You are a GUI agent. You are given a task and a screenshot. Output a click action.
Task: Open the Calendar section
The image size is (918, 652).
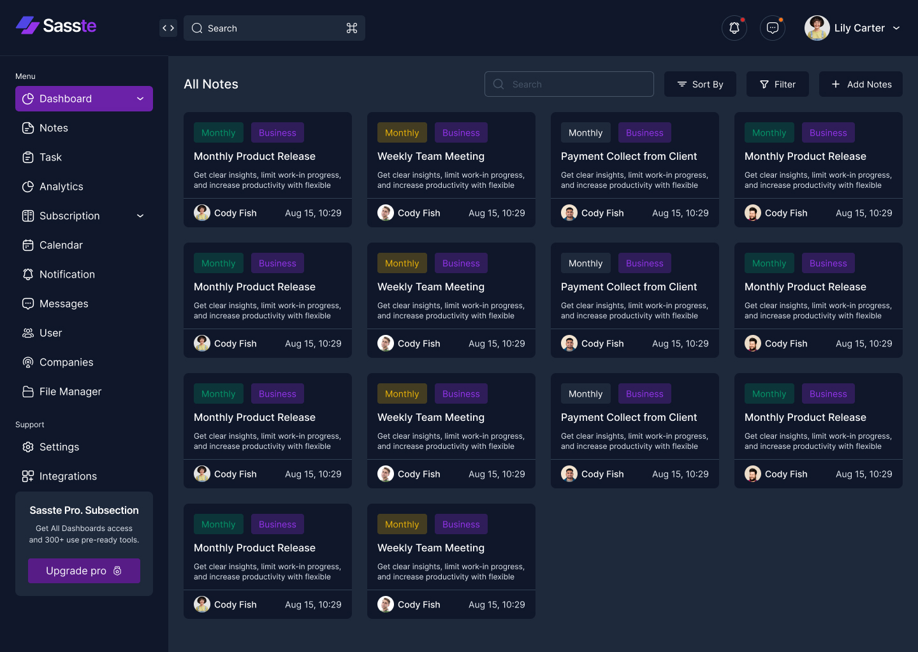tap(61, 245)
